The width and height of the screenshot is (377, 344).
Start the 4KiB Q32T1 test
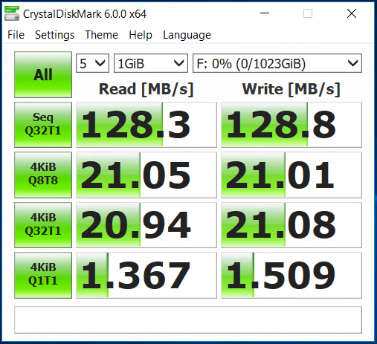point(43,225)
